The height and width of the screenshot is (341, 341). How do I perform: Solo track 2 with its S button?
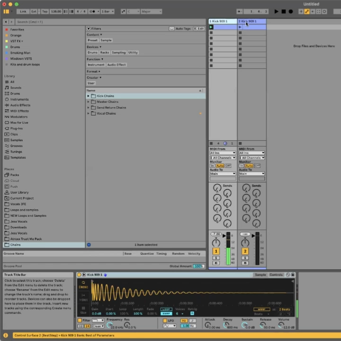pos(245,258)
